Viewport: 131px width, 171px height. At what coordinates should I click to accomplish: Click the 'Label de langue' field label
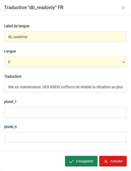point(17,26)
